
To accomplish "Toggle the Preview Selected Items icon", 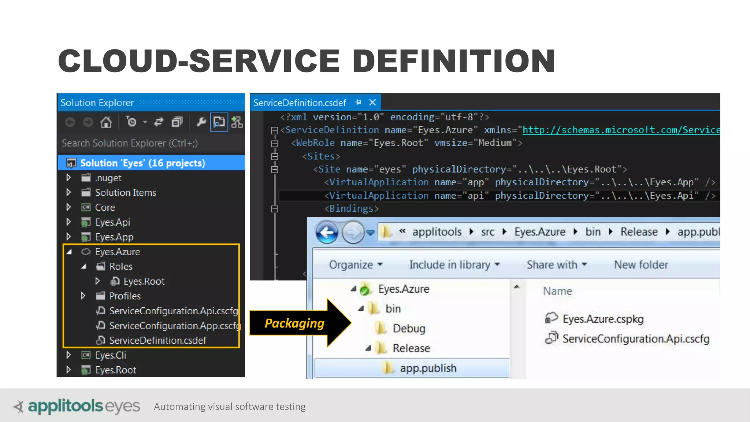I will point(219,122).
